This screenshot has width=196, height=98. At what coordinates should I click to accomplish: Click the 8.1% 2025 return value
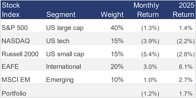[x=186, y=67]
